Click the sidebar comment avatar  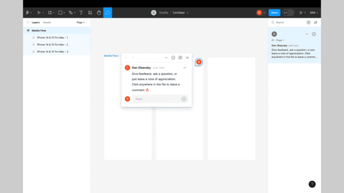pyautogui.click(x=274, y=34)
